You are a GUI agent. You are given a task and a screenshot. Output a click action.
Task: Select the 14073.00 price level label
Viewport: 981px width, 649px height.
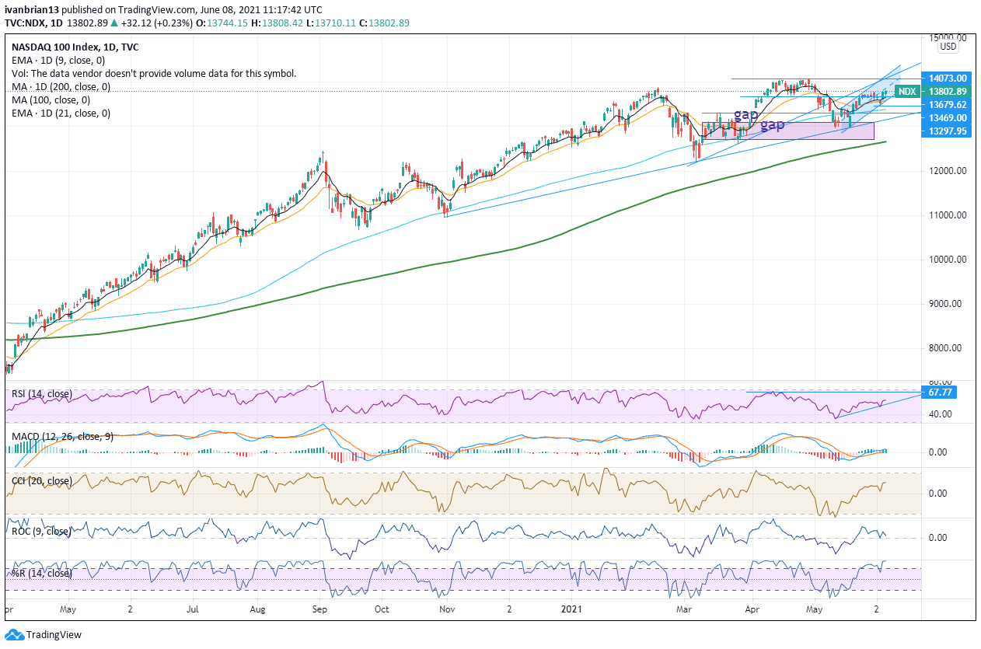pyautogui.click(x=946, y=78)
